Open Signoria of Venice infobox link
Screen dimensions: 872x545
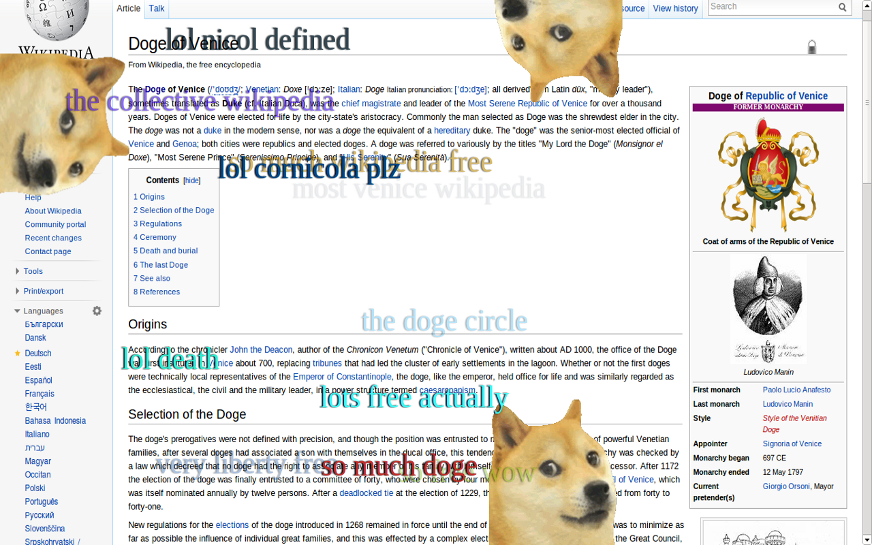[792, 443]
